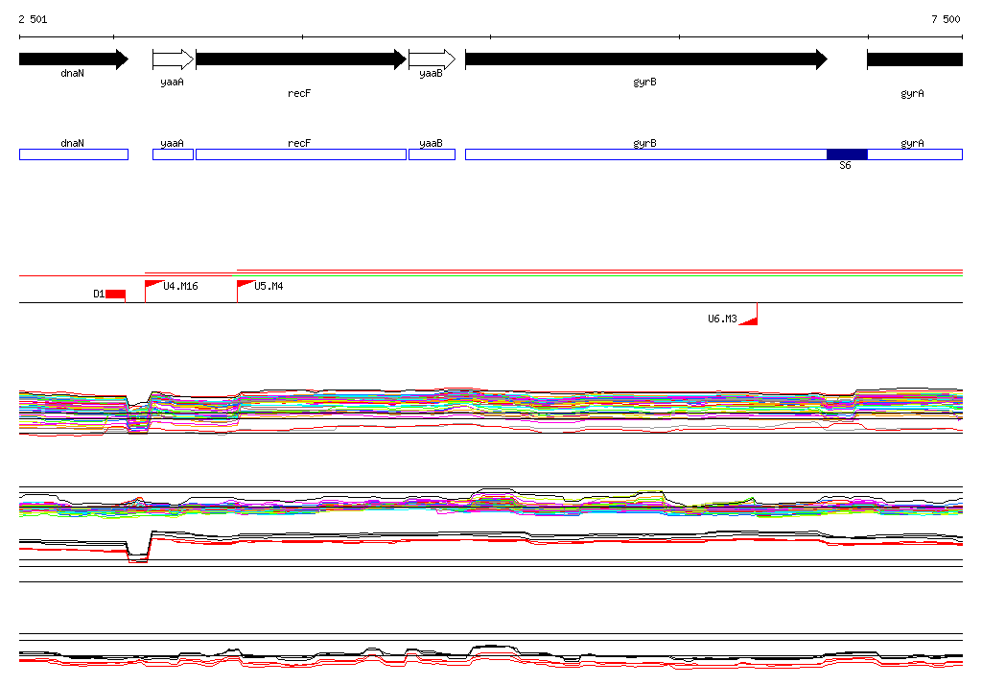
Task: Click the U4.M16 text label
Action: click(x=180, y=287)
